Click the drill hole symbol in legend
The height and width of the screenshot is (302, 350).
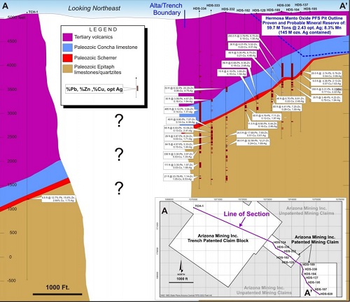[x=136, y=88]
